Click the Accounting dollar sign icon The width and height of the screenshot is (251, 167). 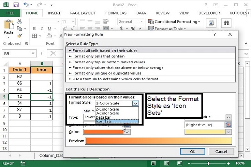(122, 29)
